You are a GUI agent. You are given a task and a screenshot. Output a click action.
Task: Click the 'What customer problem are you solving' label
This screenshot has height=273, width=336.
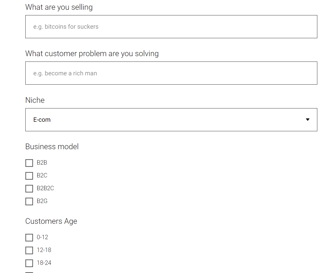pos(92,54)
